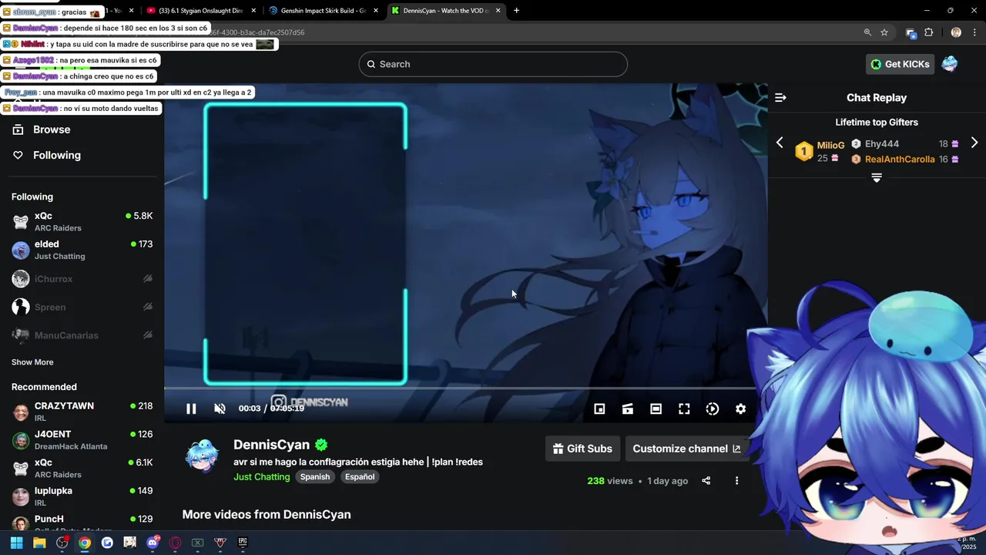The width and height of the screenshot is (986, 555).
Task: Pause the VOD playback
Action: [x=191, y=409]
